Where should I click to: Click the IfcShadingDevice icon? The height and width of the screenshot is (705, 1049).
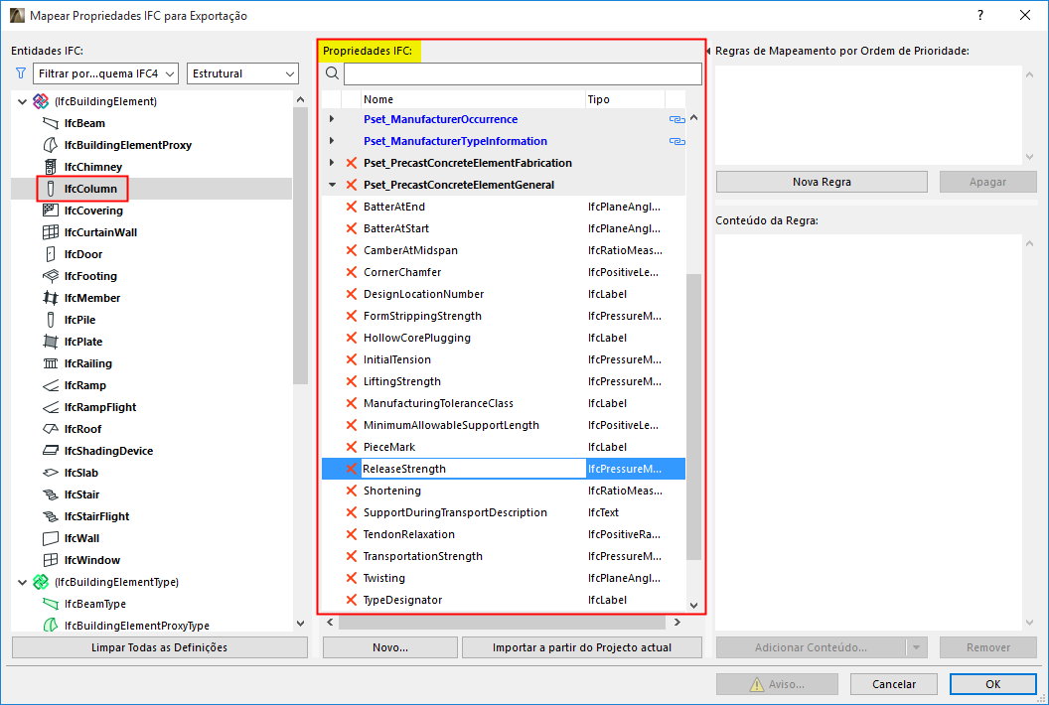click(51, 451)
